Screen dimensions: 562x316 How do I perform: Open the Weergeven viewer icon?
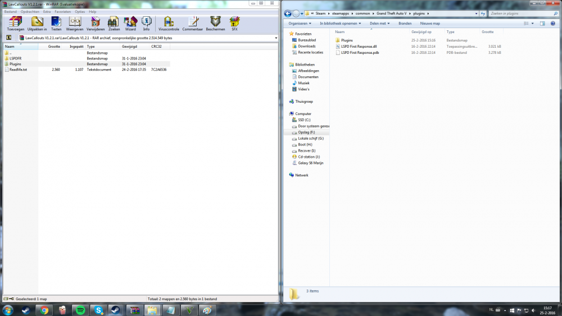pyautogui.click(x=75, y=24)
